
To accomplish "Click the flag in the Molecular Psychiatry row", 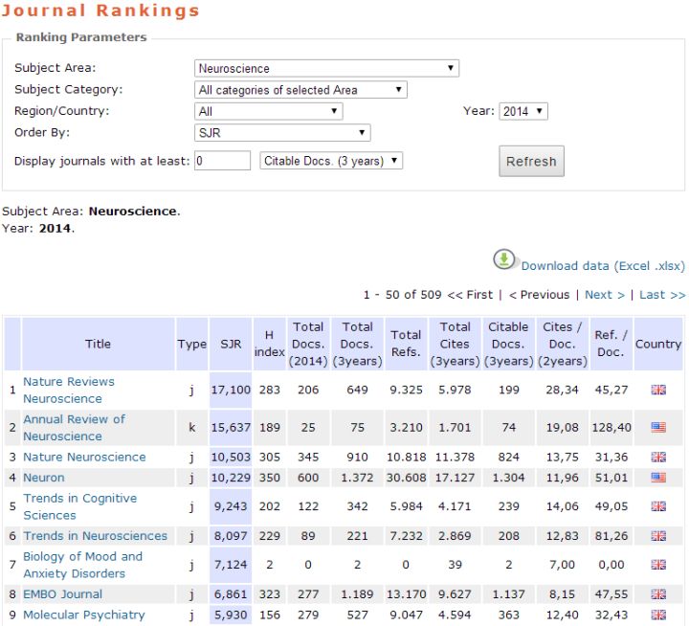I will coord(658,615).
